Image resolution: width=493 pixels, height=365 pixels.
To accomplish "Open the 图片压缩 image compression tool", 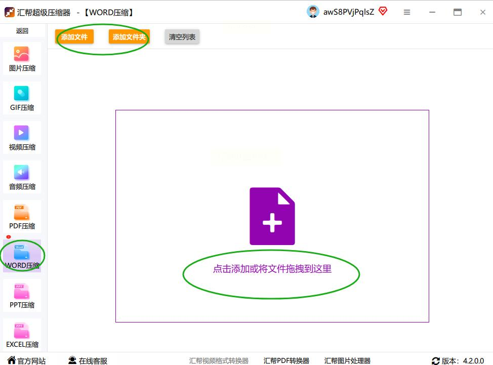I will 22,59.
